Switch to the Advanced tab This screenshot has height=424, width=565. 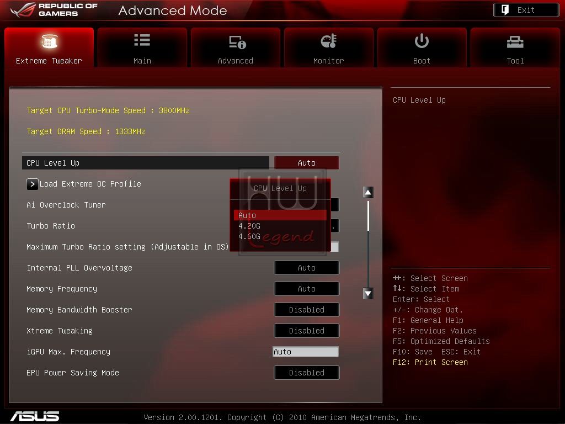click(x=235, y=47)
